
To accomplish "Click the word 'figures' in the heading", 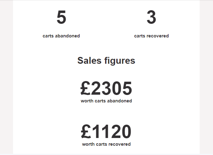I will [x=120, y=61].
